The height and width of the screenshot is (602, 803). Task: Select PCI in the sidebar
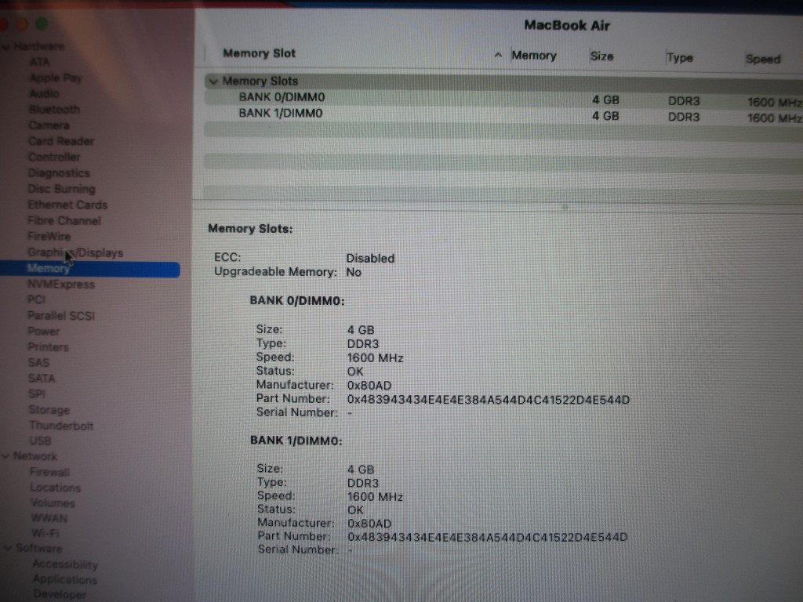coord(36,299)
